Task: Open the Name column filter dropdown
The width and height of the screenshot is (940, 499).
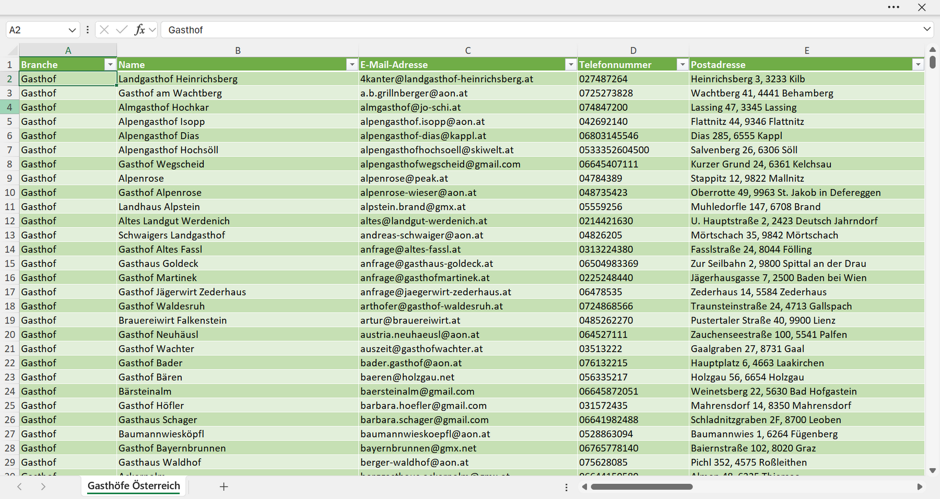Action: pyautogui.click(x=352, y=64)
